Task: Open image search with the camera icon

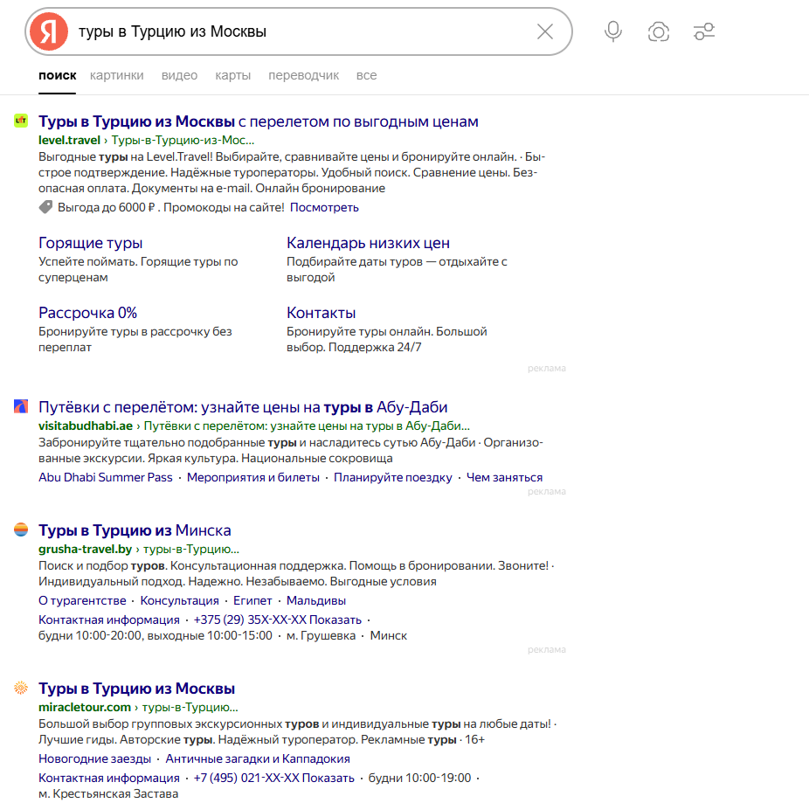Action: coord(659,31)
